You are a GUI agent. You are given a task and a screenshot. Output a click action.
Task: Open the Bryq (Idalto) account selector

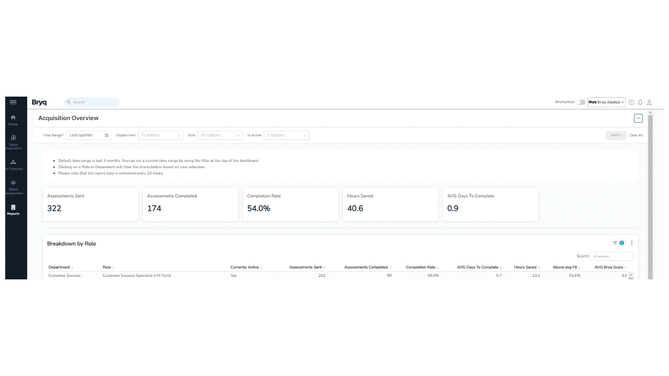point(606,102)
